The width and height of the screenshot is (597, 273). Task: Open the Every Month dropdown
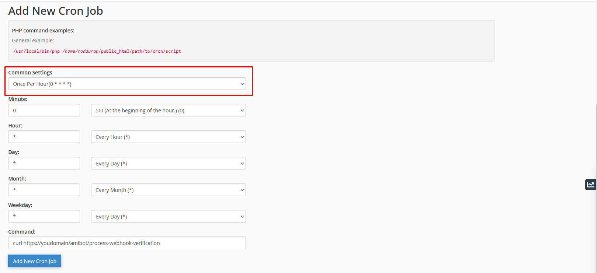(x=168, y=190)
